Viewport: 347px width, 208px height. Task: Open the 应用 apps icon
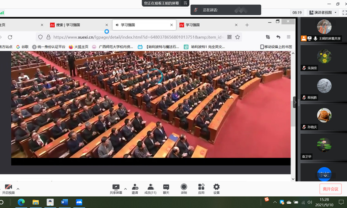(x=201, y=188)
